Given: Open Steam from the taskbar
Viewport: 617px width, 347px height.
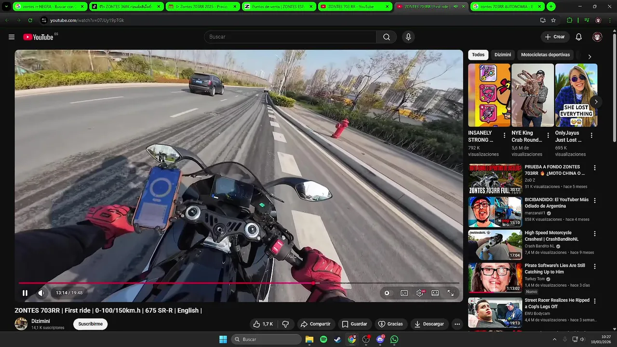Looking at the screenshot, I should tap(337, 339).
